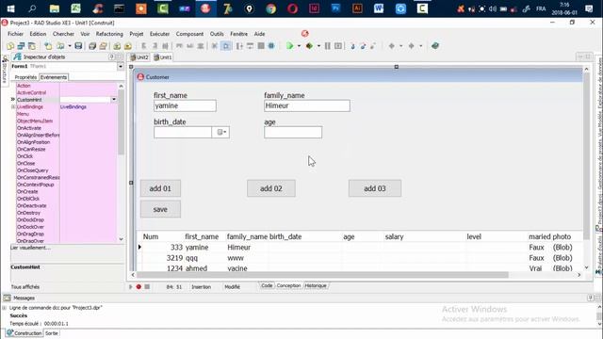Open the Exécuter menu
603x339 pixels.
coord(159,34)
